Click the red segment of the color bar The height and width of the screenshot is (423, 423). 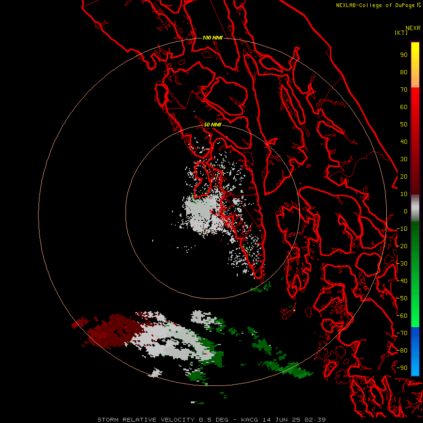415,141
